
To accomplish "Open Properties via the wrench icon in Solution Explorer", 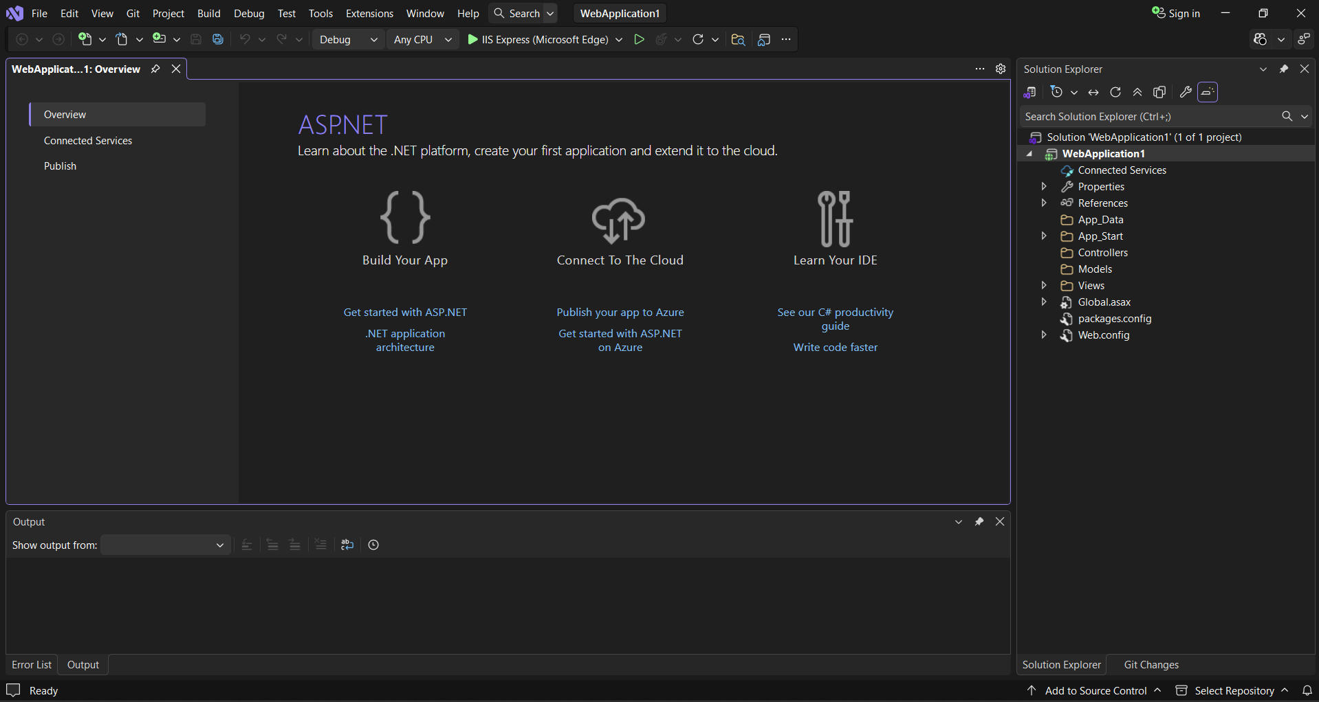I will pos(1185,92).
